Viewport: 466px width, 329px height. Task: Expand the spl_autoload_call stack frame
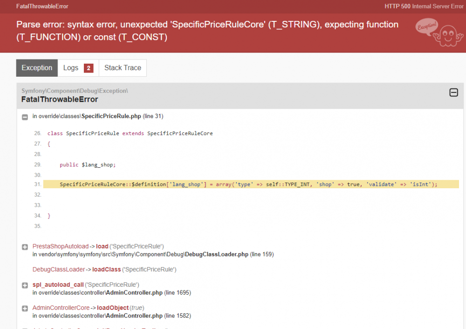[25, 285]
